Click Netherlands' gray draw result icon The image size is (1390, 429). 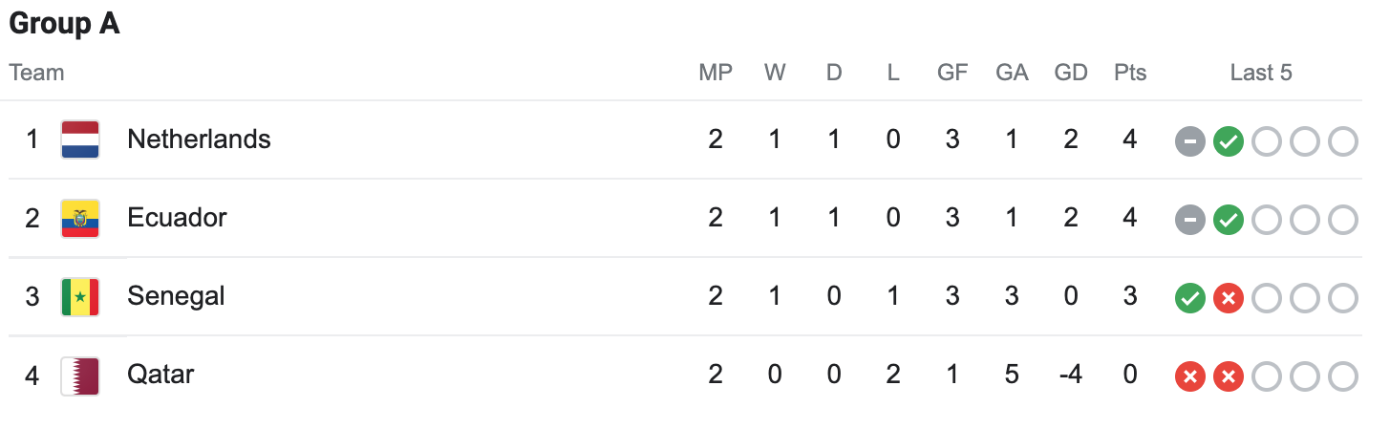[x=1189, y=141]
